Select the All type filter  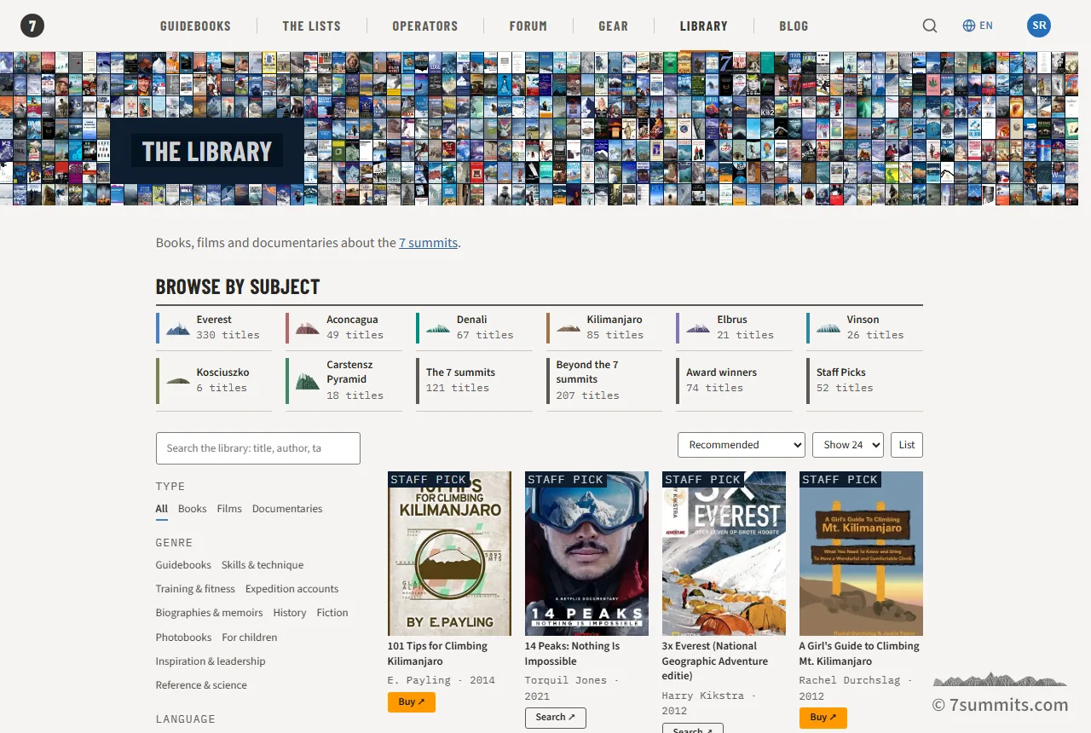(162, 509)
